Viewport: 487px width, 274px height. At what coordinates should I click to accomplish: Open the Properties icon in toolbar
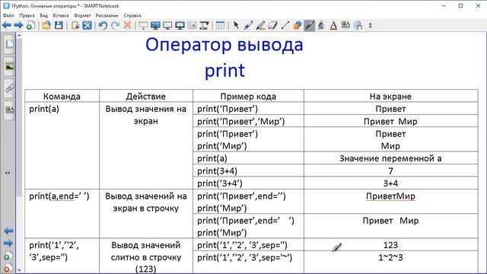[345, 25]
